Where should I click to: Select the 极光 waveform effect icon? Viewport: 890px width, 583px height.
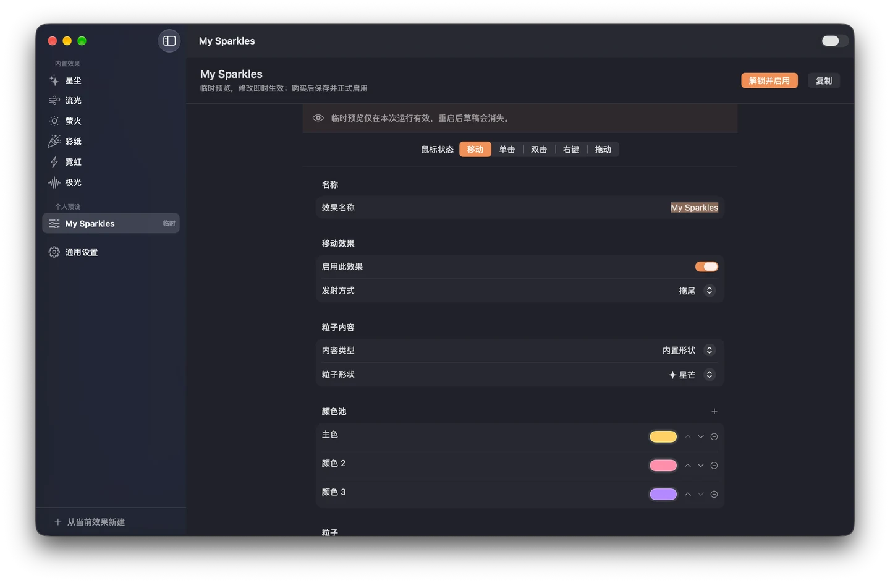point(54,182)
